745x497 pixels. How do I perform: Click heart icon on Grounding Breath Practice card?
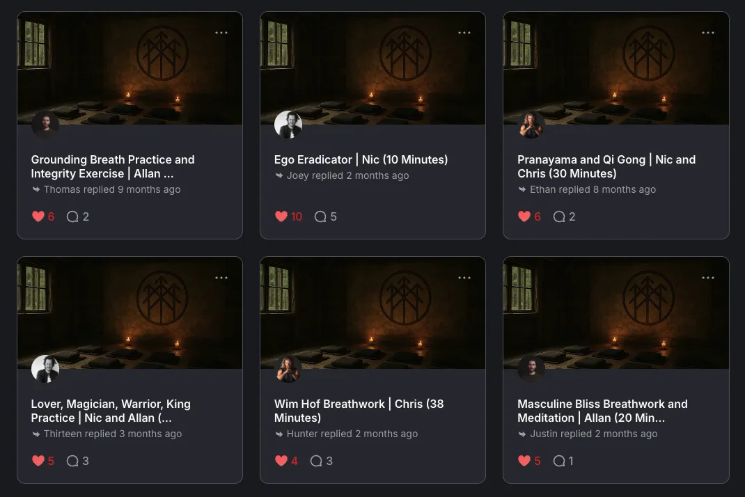click(x=38, y=216)
